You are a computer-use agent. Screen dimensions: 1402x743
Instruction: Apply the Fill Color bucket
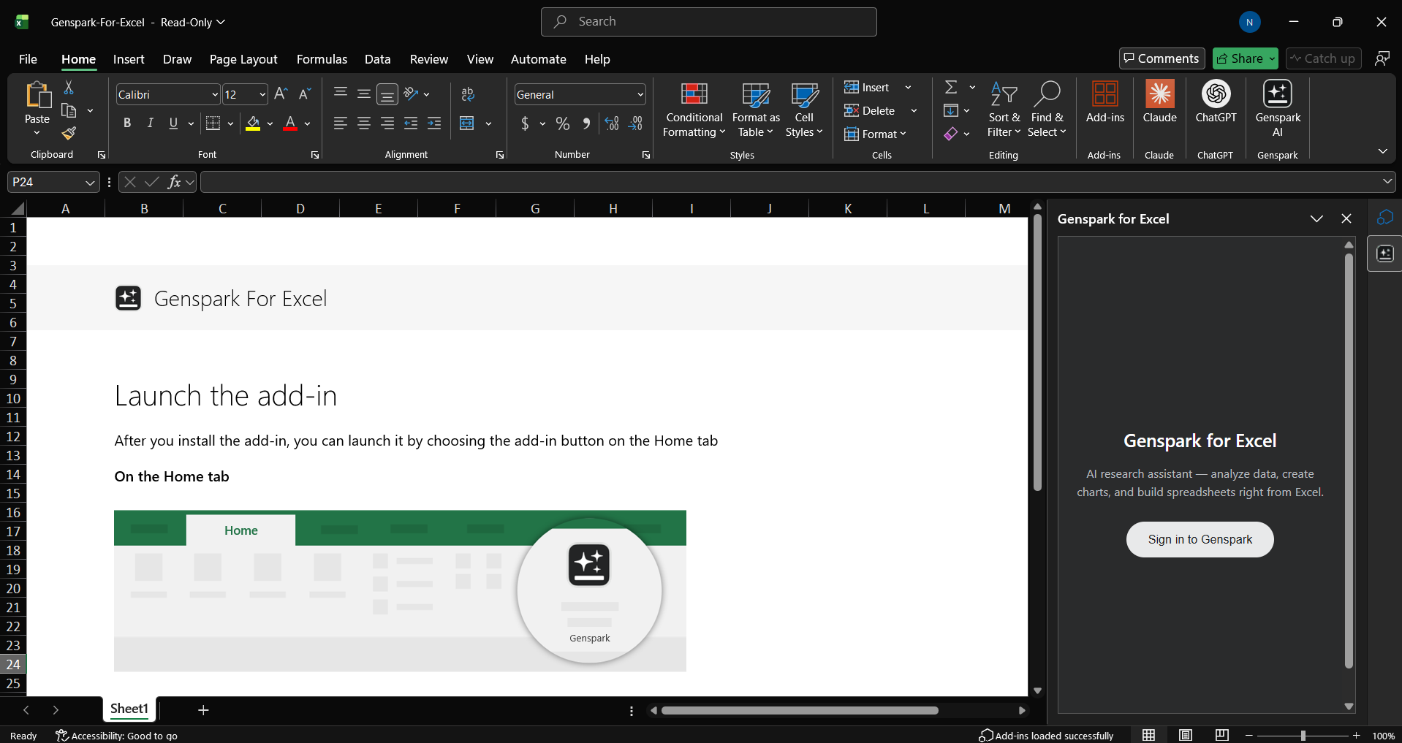click(253, 123)
